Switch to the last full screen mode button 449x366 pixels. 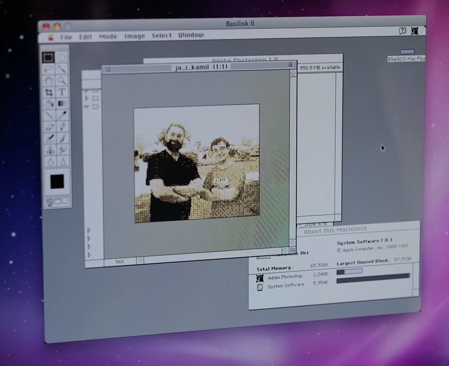click(65, 201)
